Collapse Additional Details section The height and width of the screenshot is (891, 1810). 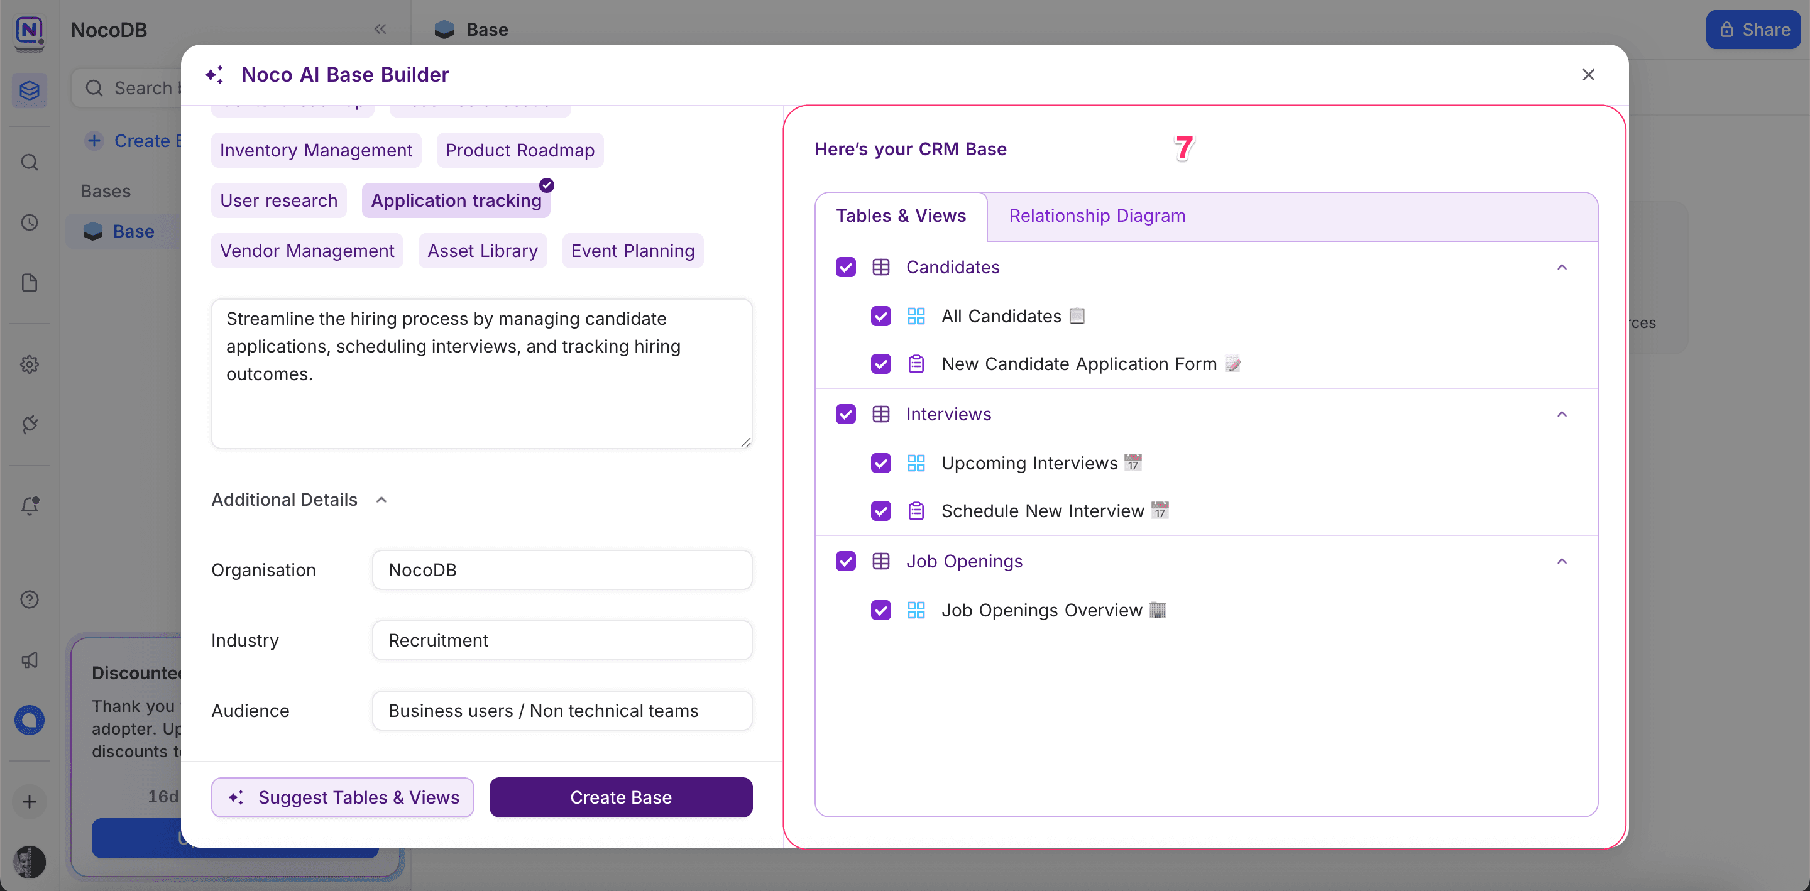point(381,500)
